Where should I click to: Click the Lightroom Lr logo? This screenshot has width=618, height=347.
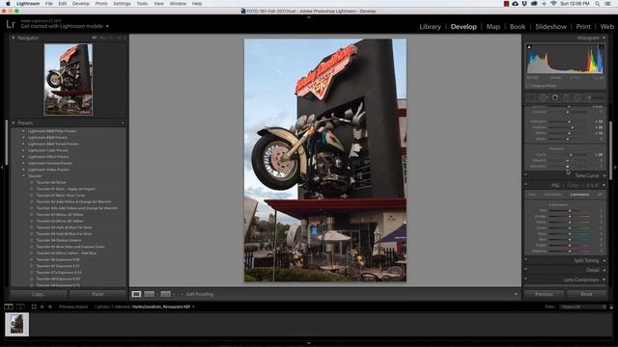[x=11, y=24]
